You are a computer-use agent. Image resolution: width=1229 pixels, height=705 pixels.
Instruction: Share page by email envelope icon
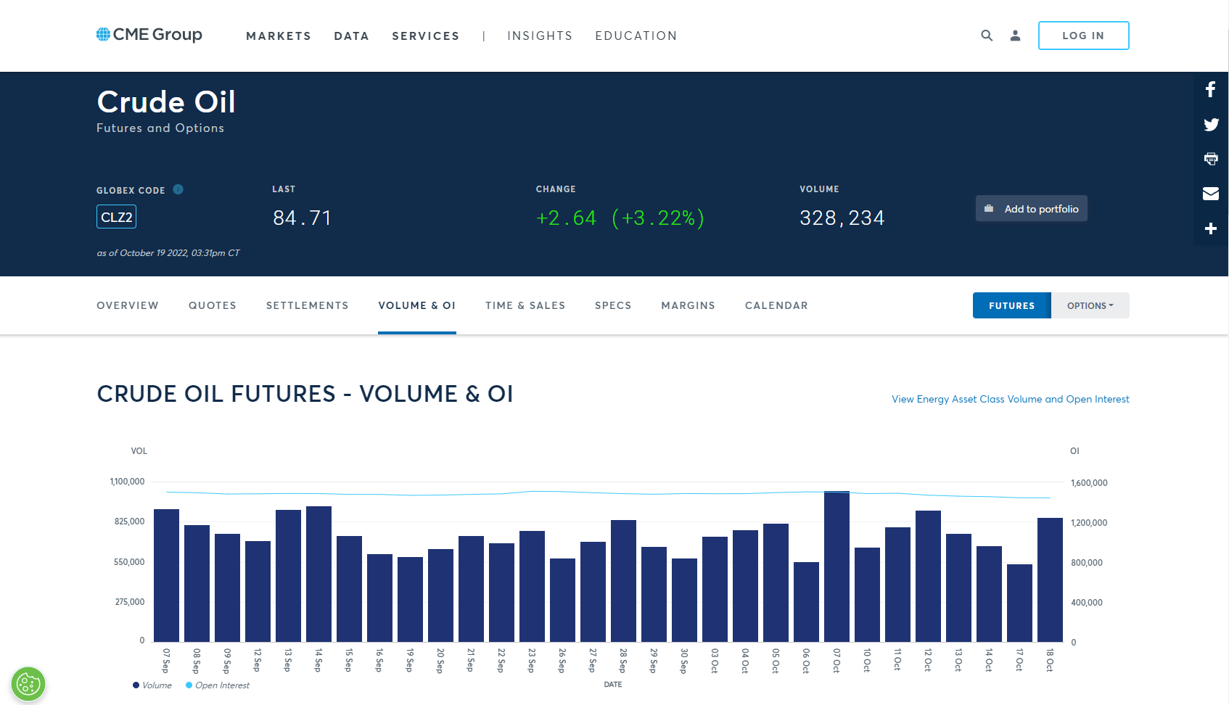1211,194
